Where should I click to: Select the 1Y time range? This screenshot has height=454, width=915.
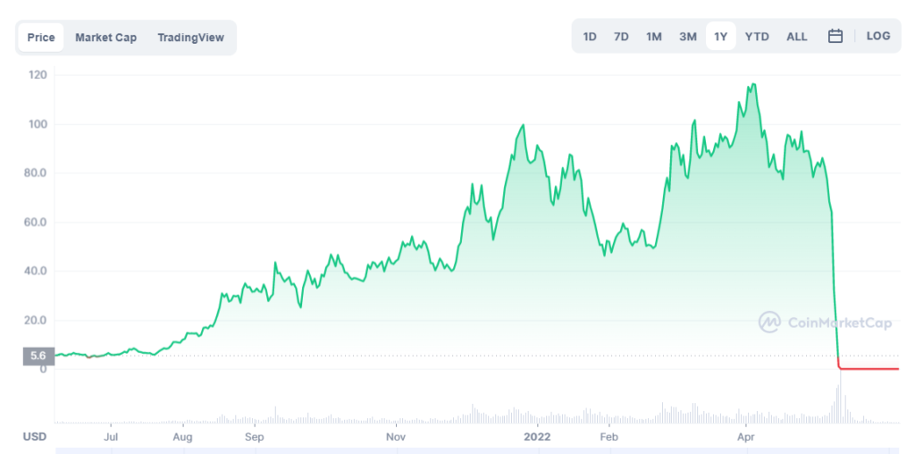tap(721, 36)
